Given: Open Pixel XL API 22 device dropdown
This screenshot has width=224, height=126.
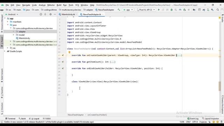Looking at the screenshot, I should [146, 10].
